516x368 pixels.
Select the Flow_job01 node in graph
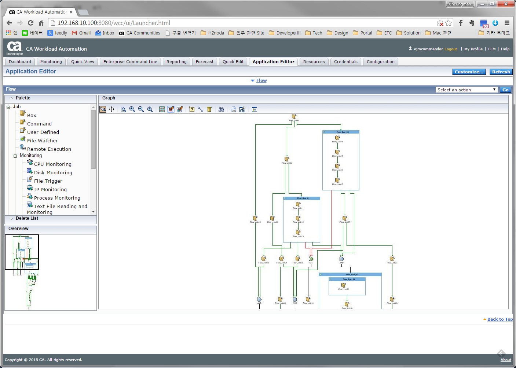click(294, 117)
